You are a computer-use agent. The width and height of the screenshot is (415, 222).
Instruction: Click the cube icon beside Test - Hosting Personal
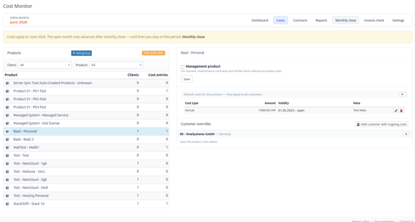(x=7, y=196)
